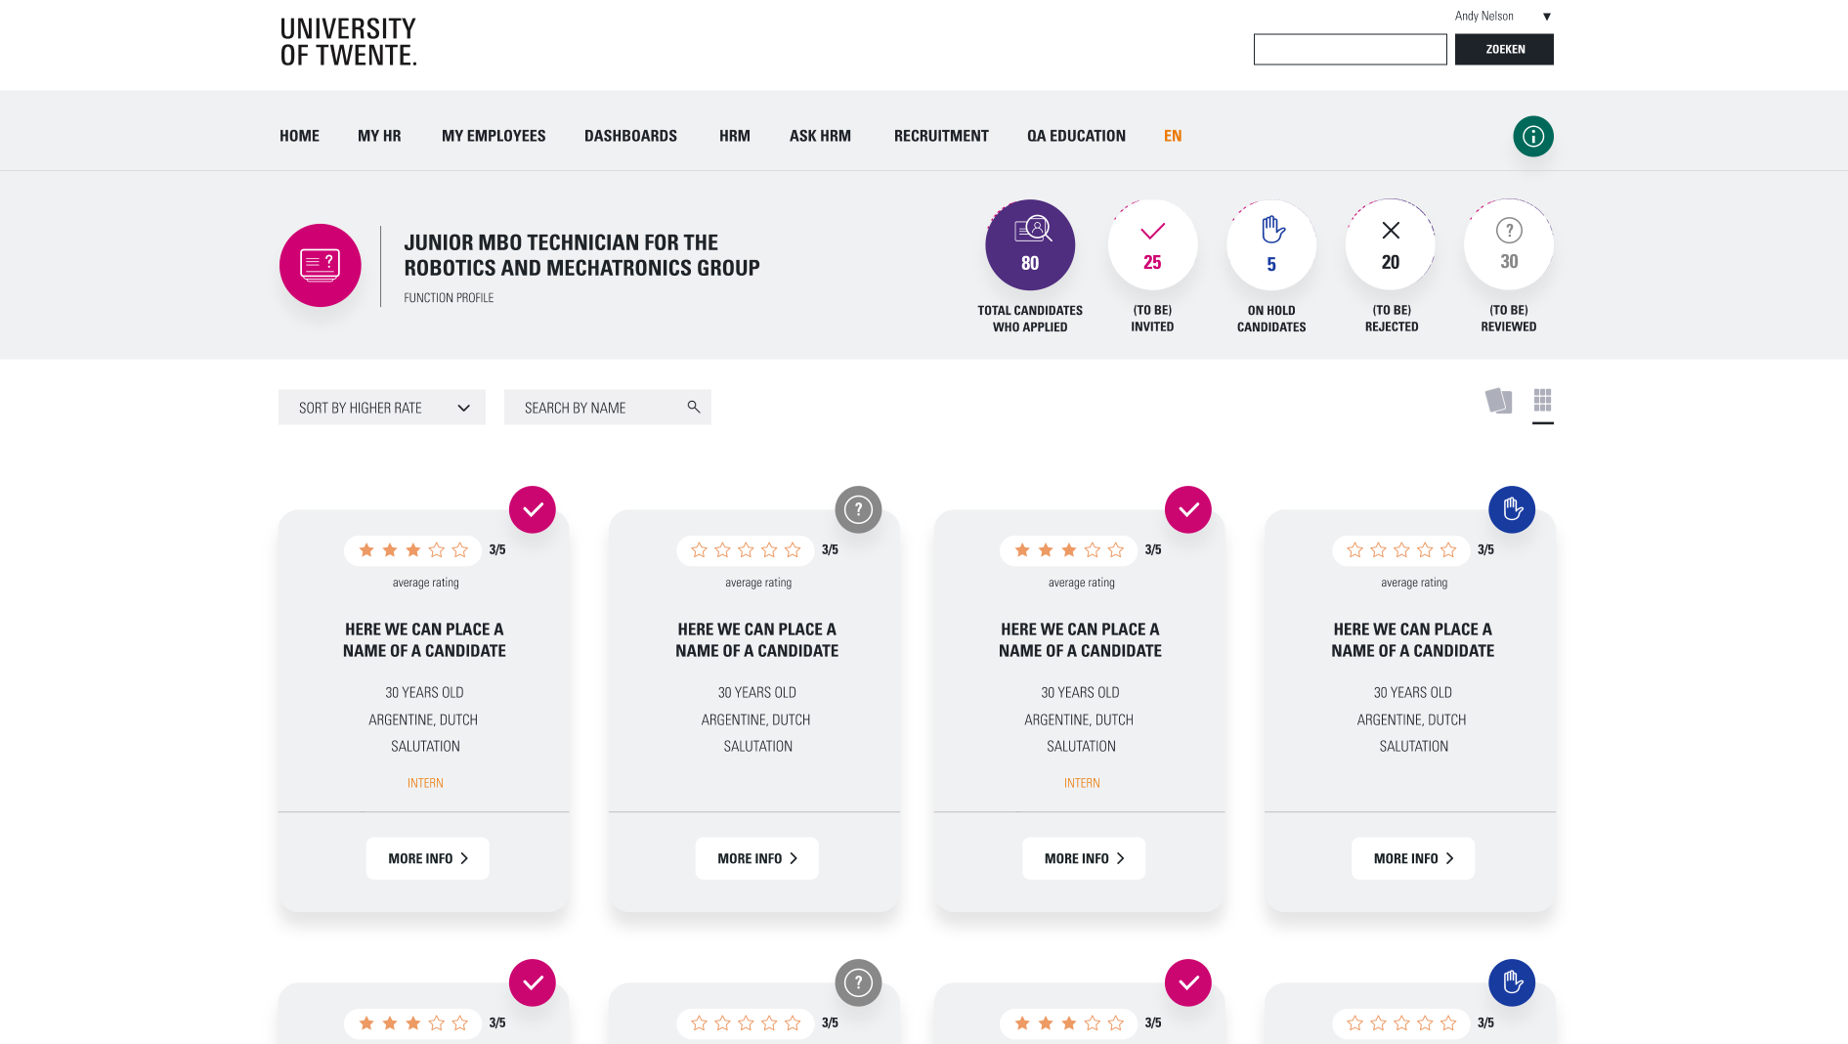Go to the Dashboards menu
The height and width of the screenshot is (1044, 1848).
coord(630,136)
